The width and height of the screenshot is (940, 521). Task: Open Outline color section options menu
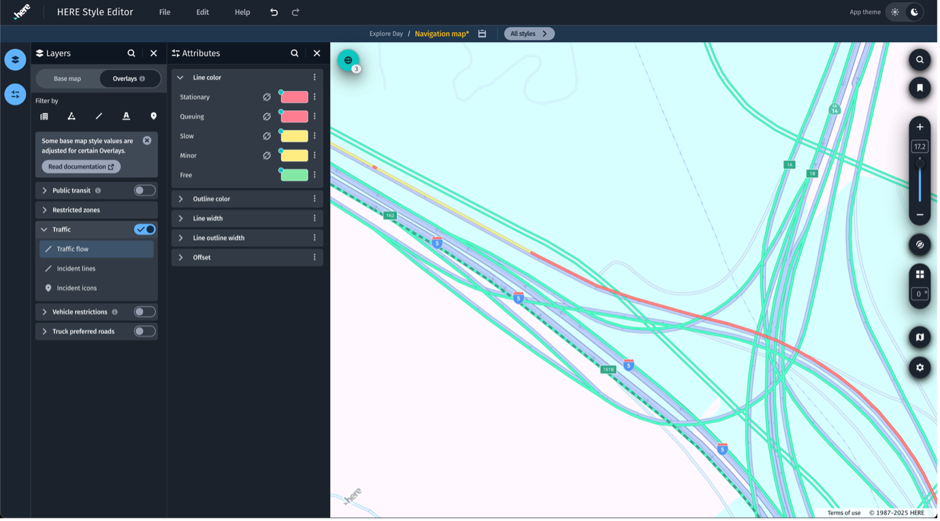click(x=315, y=199)
